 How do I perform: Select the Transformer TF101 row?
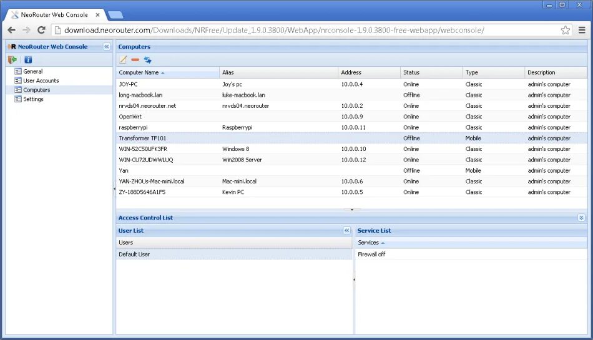coord(351,138)
